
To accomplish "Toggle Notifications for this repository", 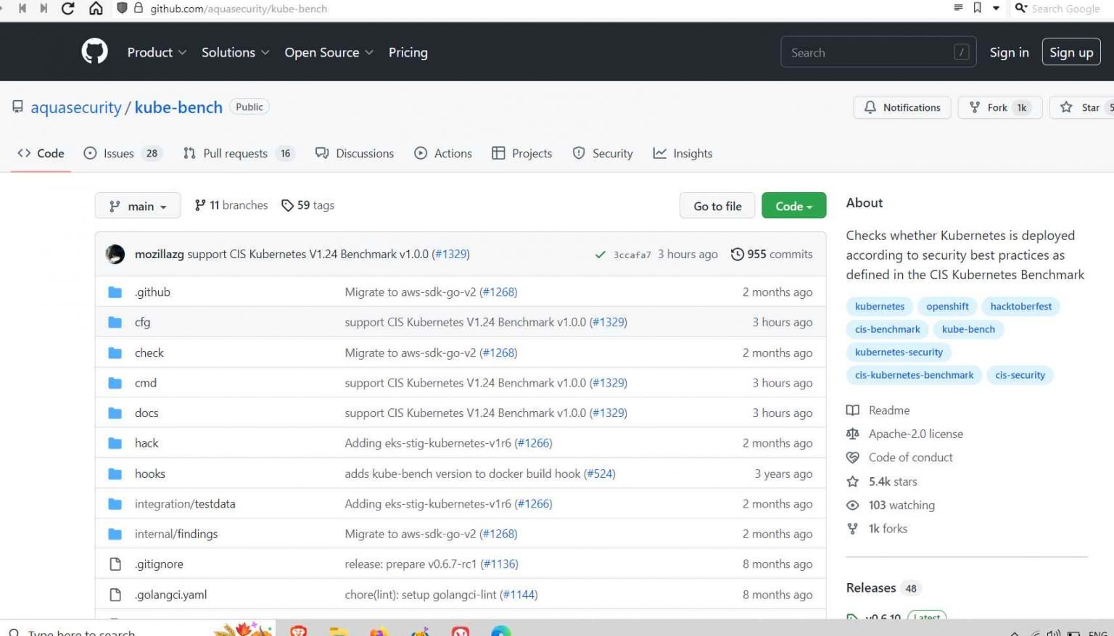I will pyautogui.click(x=902, y=107).
